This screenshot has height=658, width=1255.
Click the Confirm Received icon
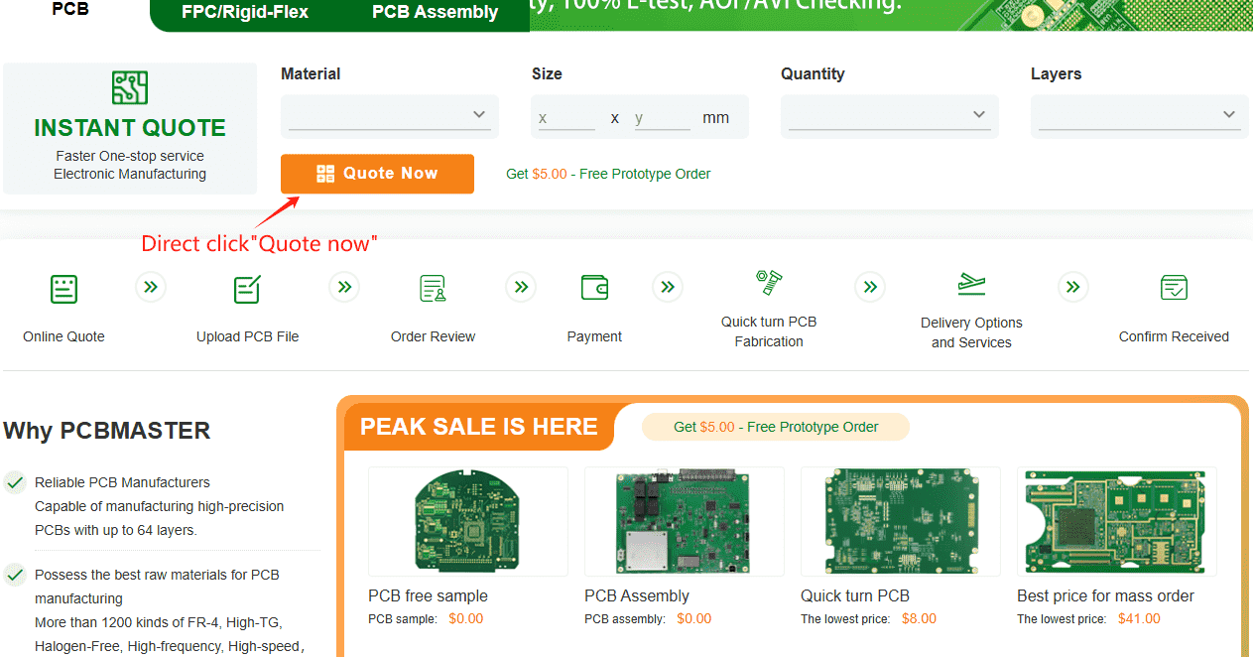pyautogui.click(x=1174, y=288)
